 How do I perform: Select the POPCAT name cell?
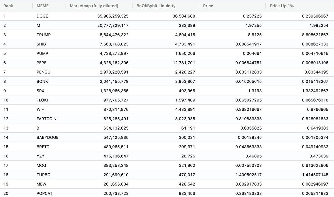pos(45,193)
